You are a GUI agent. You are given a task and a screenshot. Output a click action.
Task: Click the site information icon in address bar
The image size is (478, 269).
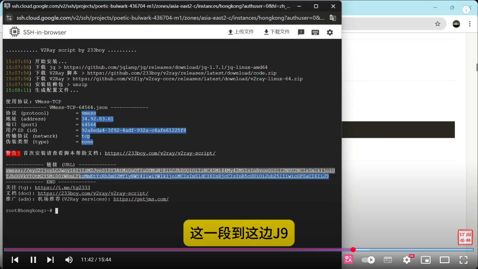pyautogui.click(x=9, y=18)
